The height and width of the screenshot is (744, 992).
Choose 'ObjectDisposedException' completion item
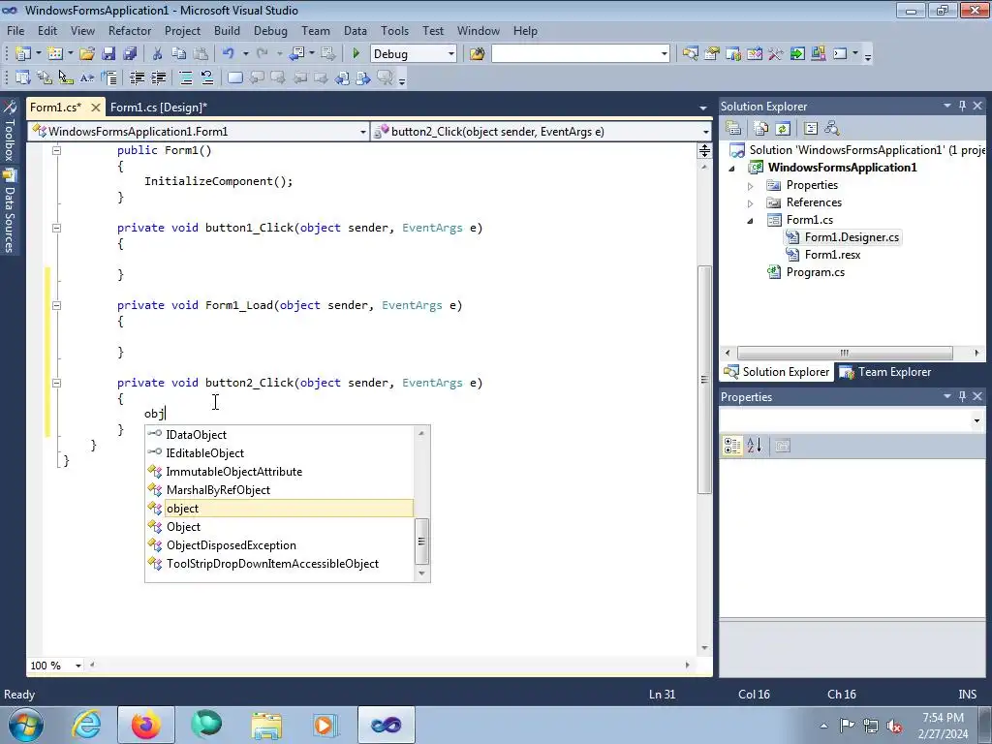(x=231, y=544)
